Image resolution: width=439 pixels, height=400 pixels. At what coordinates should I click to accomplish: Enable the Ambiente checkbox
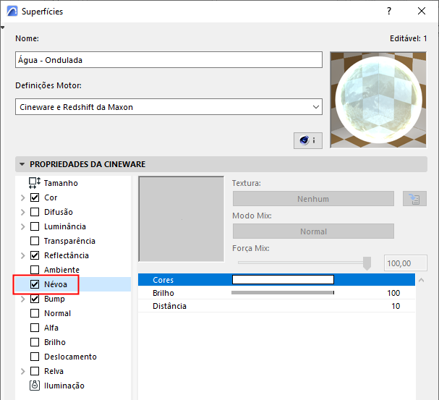point(35,270)
